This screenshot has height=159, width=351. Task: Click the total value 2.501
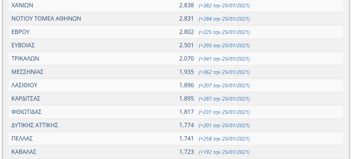pyautogui.click(x=186, y=45)
